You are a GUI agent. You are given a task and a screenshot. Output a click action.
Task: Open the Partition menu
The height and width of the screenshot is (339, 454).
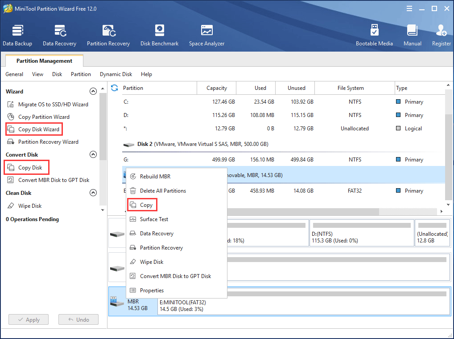coord(81,74)
